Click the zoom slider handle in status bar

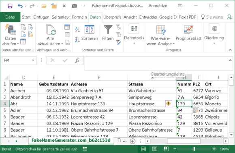[194, 149]
